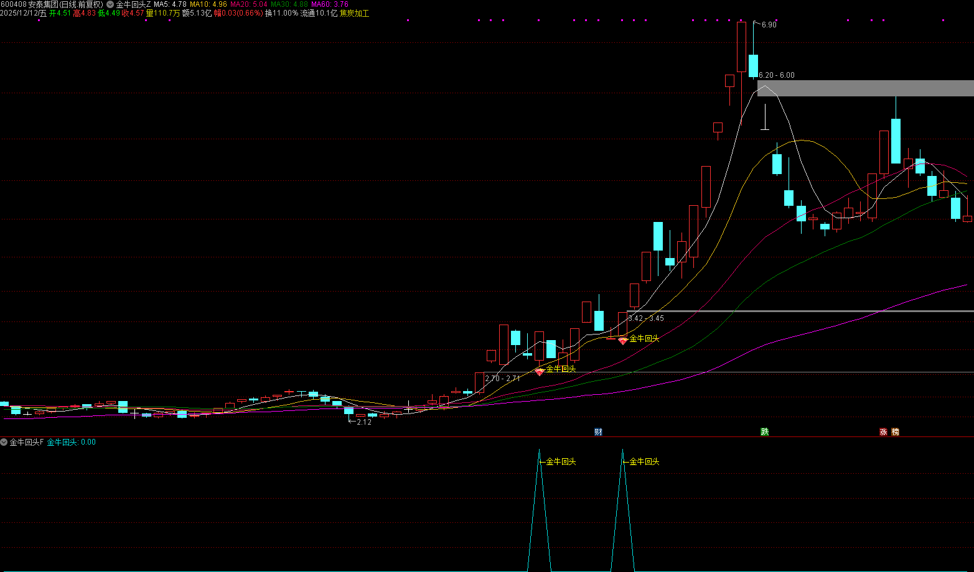
Task: Click the float value 流通10.1亿
Action: click(319, 13)
